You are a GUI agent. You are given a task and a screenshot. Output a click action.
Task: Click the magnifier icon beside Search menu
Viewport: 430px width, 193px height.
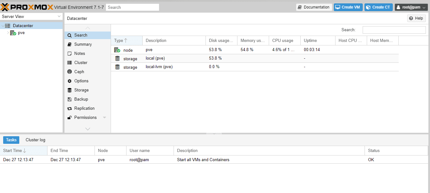coord(70,35)
